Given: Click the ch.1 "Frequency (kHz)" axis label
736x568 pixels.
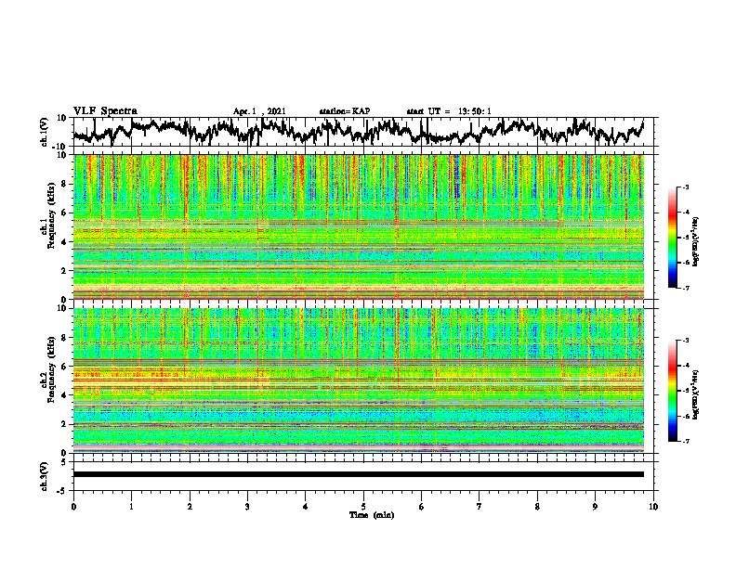Looking at the screenshot, I should point(51,216).
